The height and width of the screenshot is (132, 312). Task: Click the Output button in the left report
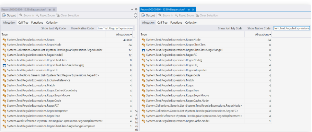click(x=9, y=15)
